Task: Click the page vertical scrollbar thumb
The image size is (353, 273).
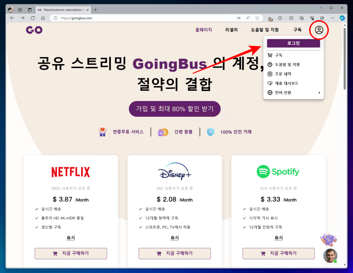Action: 345,59
